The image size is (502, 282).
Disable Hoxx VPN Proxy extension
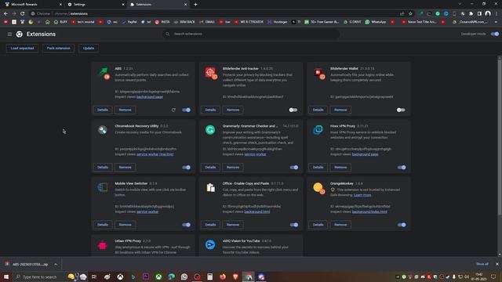pos(402,168)
